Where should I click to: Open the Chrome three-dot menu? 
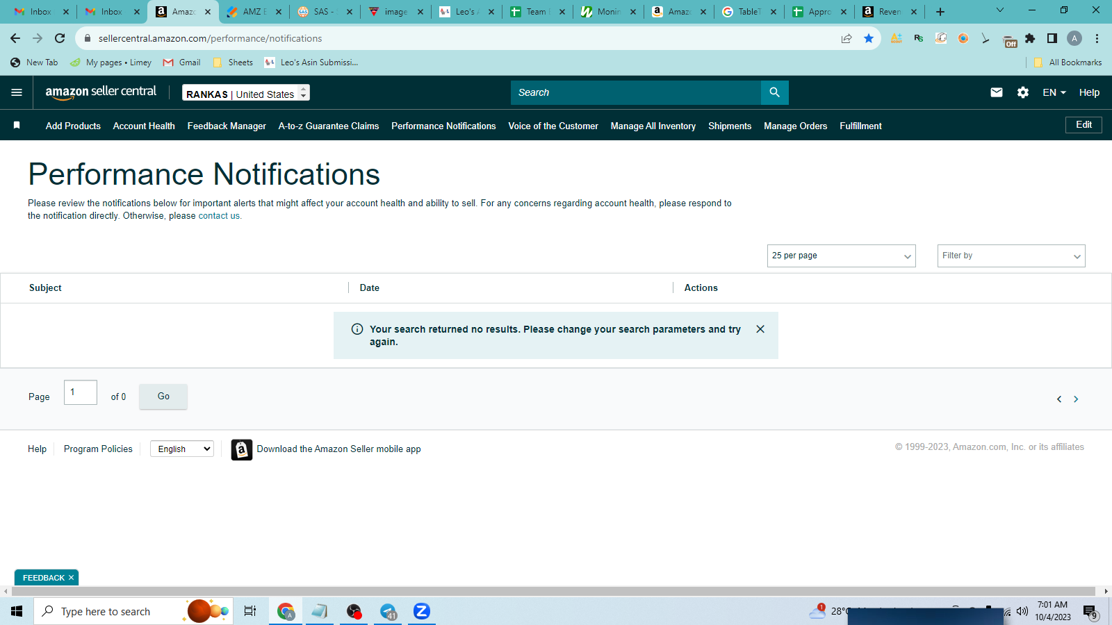[1097, 38]
